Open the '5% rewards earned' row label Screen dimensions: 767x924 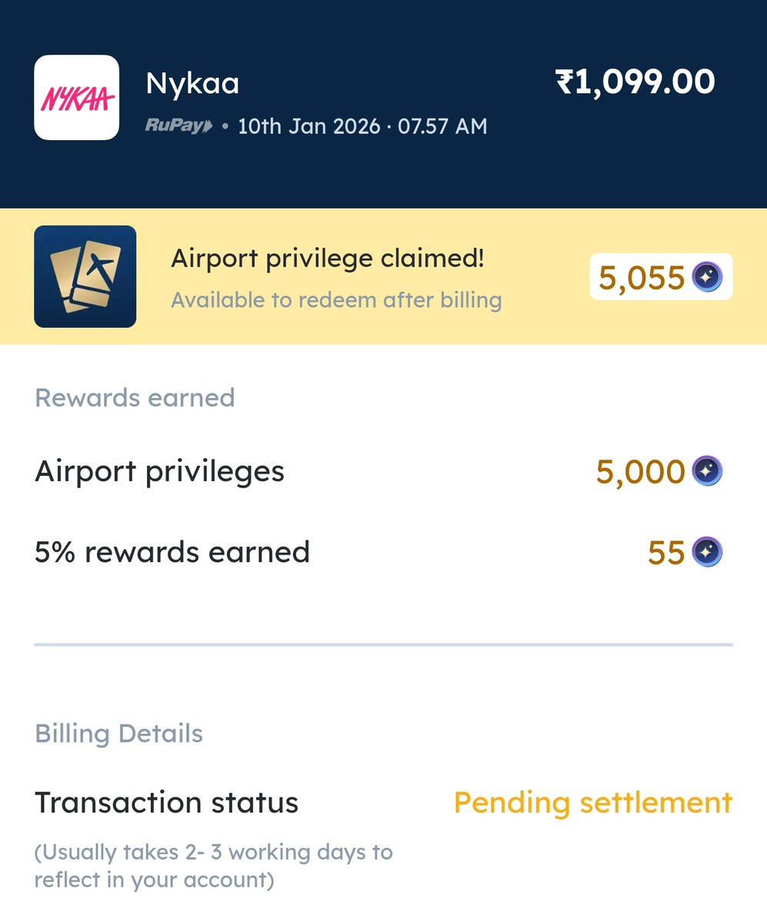(172, 552)
